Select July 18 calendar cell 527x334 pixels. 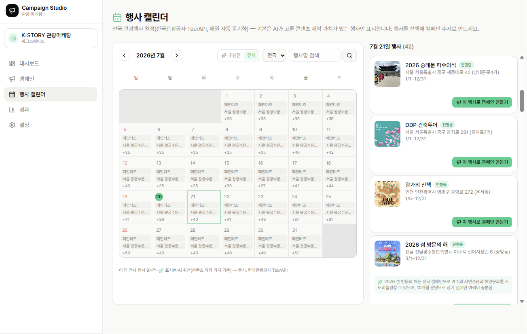(x=340, y=173)
